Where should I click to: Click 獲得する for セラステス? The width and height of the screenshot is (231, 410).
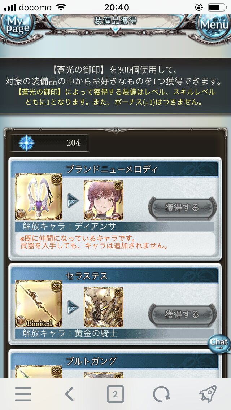[x=182, y=315]
